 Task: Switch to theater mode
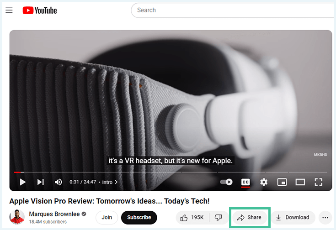coord(300,182)
